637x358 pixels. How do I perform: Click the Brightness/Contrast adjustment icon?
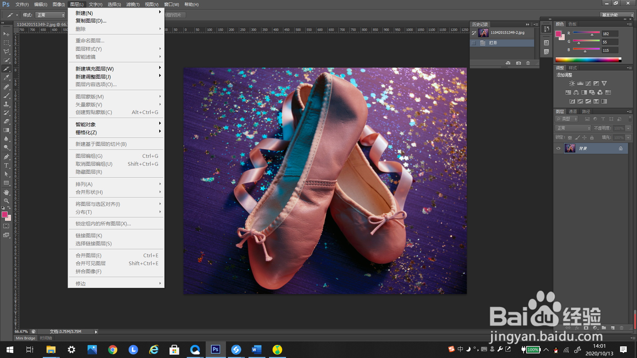point(572,84)
